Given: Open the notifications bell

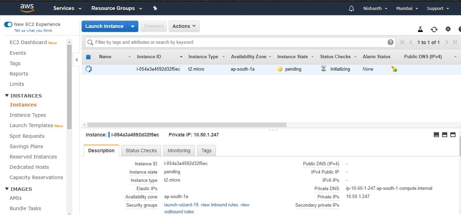Looking at the screenshot, I should pyautogui.click(x=351, y=9).
